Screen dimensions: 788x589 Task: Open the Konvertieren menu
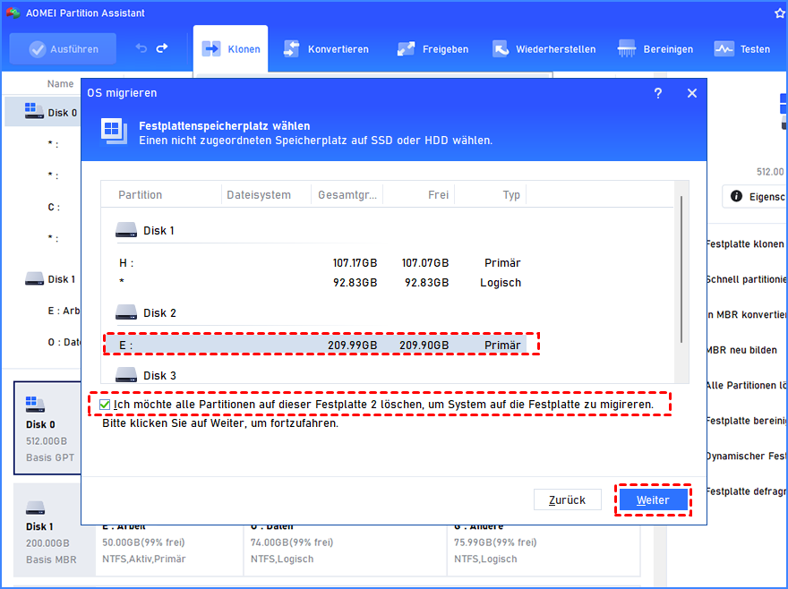coord(326,49)
